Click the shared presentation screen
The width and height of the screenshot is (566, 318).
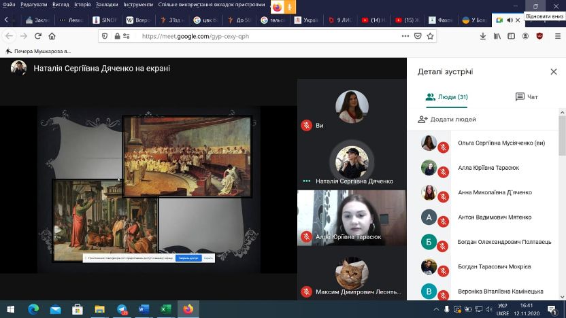coord(149,190)
